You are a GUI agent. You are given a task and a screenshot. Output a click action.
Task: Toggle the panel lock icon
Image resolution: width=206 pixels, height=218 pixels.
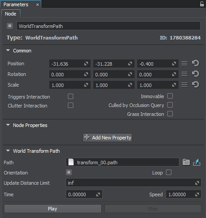tap(202, 4)
